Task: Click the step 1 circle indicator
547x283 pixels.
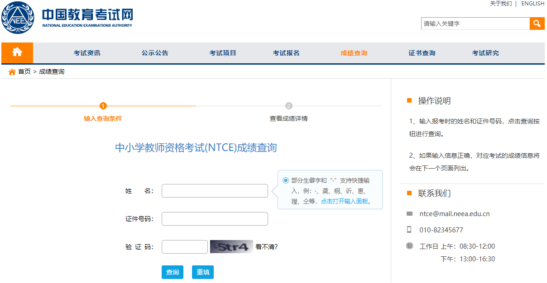Action: [x=103, y=106]
